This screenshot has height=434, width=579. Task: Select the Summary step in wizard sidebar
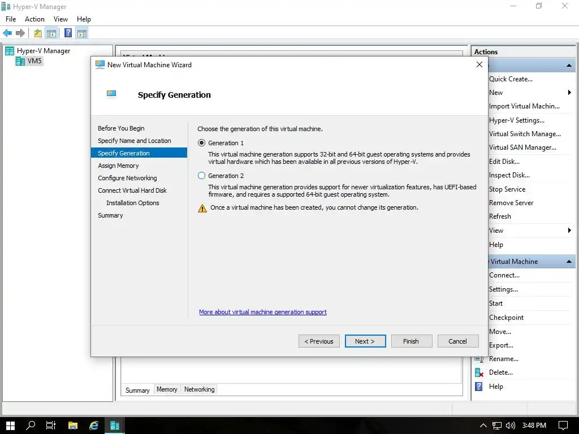(110, 215)
